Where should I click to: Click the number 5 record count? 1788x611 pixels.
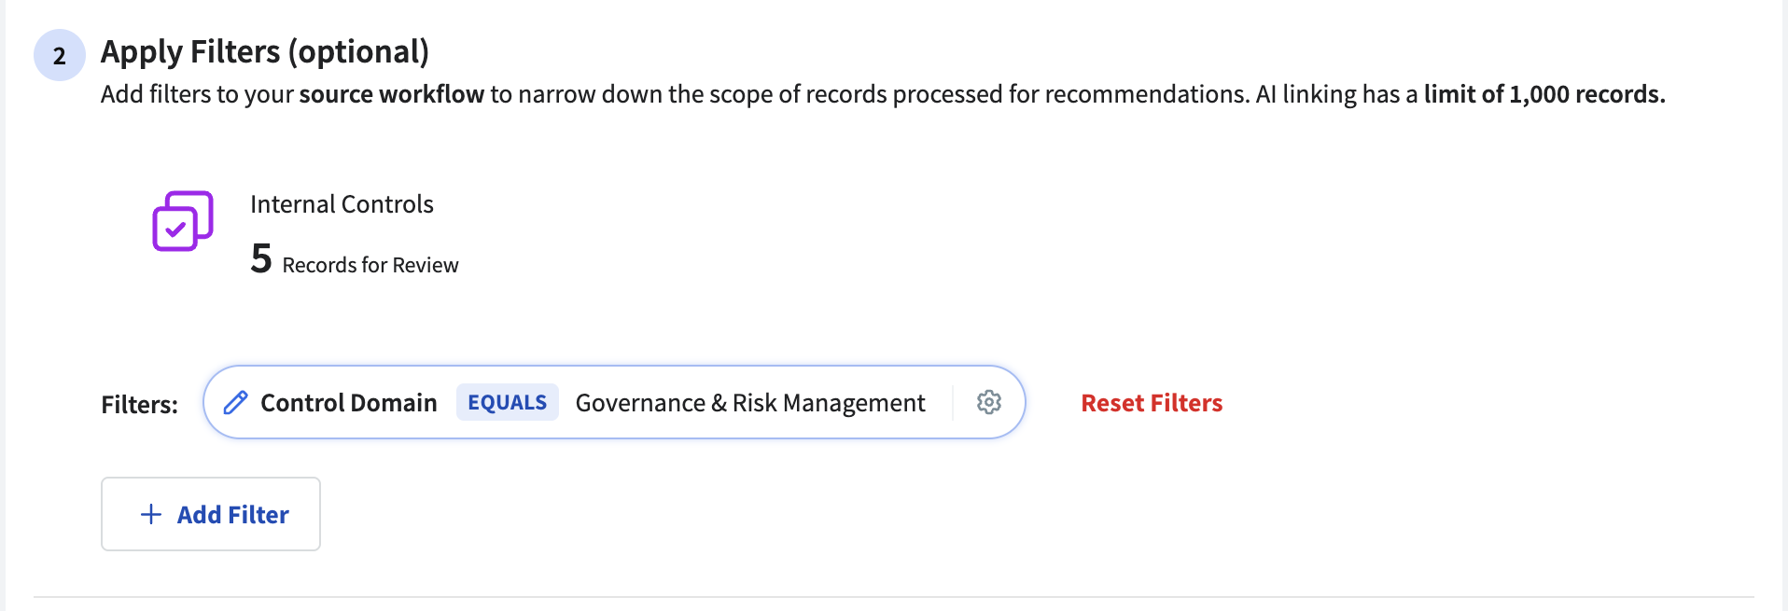click(261, 259)
